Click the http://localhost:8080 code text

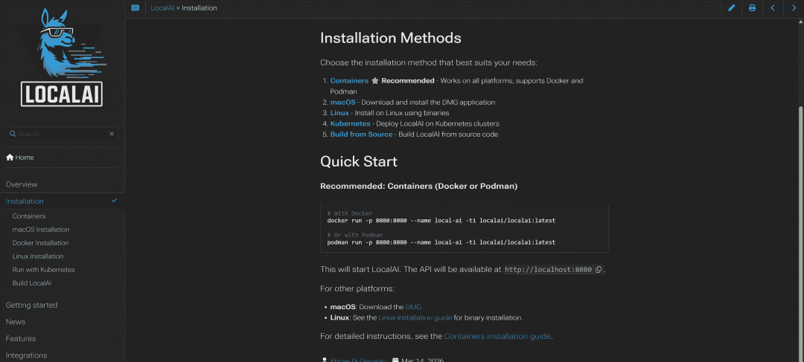coord(548,269)
